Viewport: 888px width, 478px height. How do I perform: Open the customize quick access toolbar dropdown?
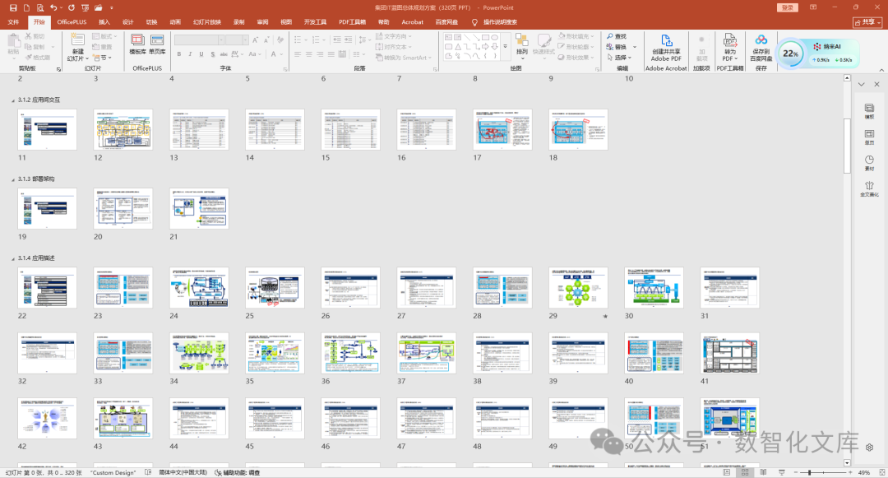pos(112,8)
